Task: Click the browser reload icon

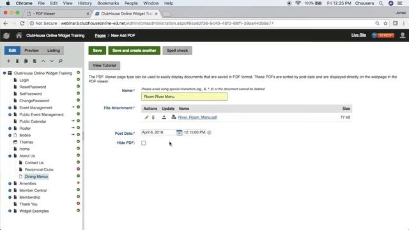Action: [22, 23]
